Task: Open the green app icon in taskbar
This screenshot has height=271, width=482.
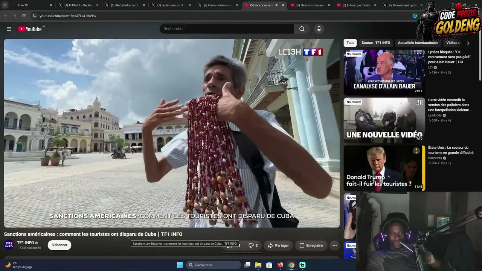Action: (302, 265)
